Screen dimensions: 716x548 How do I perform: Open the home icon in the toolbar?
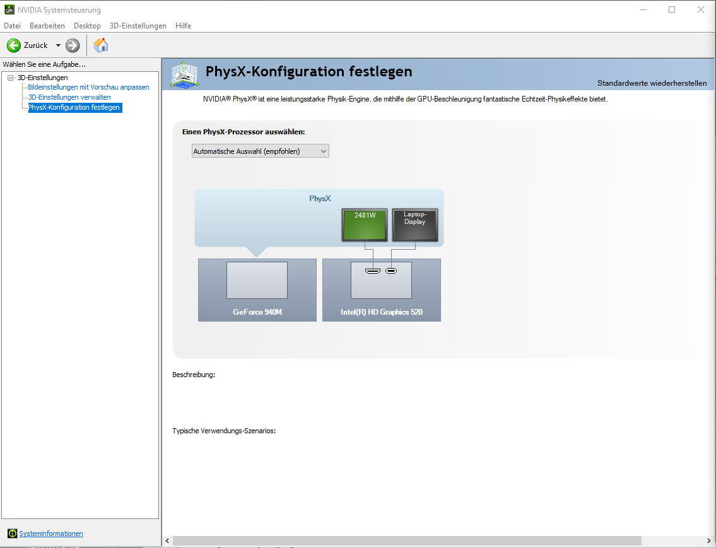click(101, 45)
